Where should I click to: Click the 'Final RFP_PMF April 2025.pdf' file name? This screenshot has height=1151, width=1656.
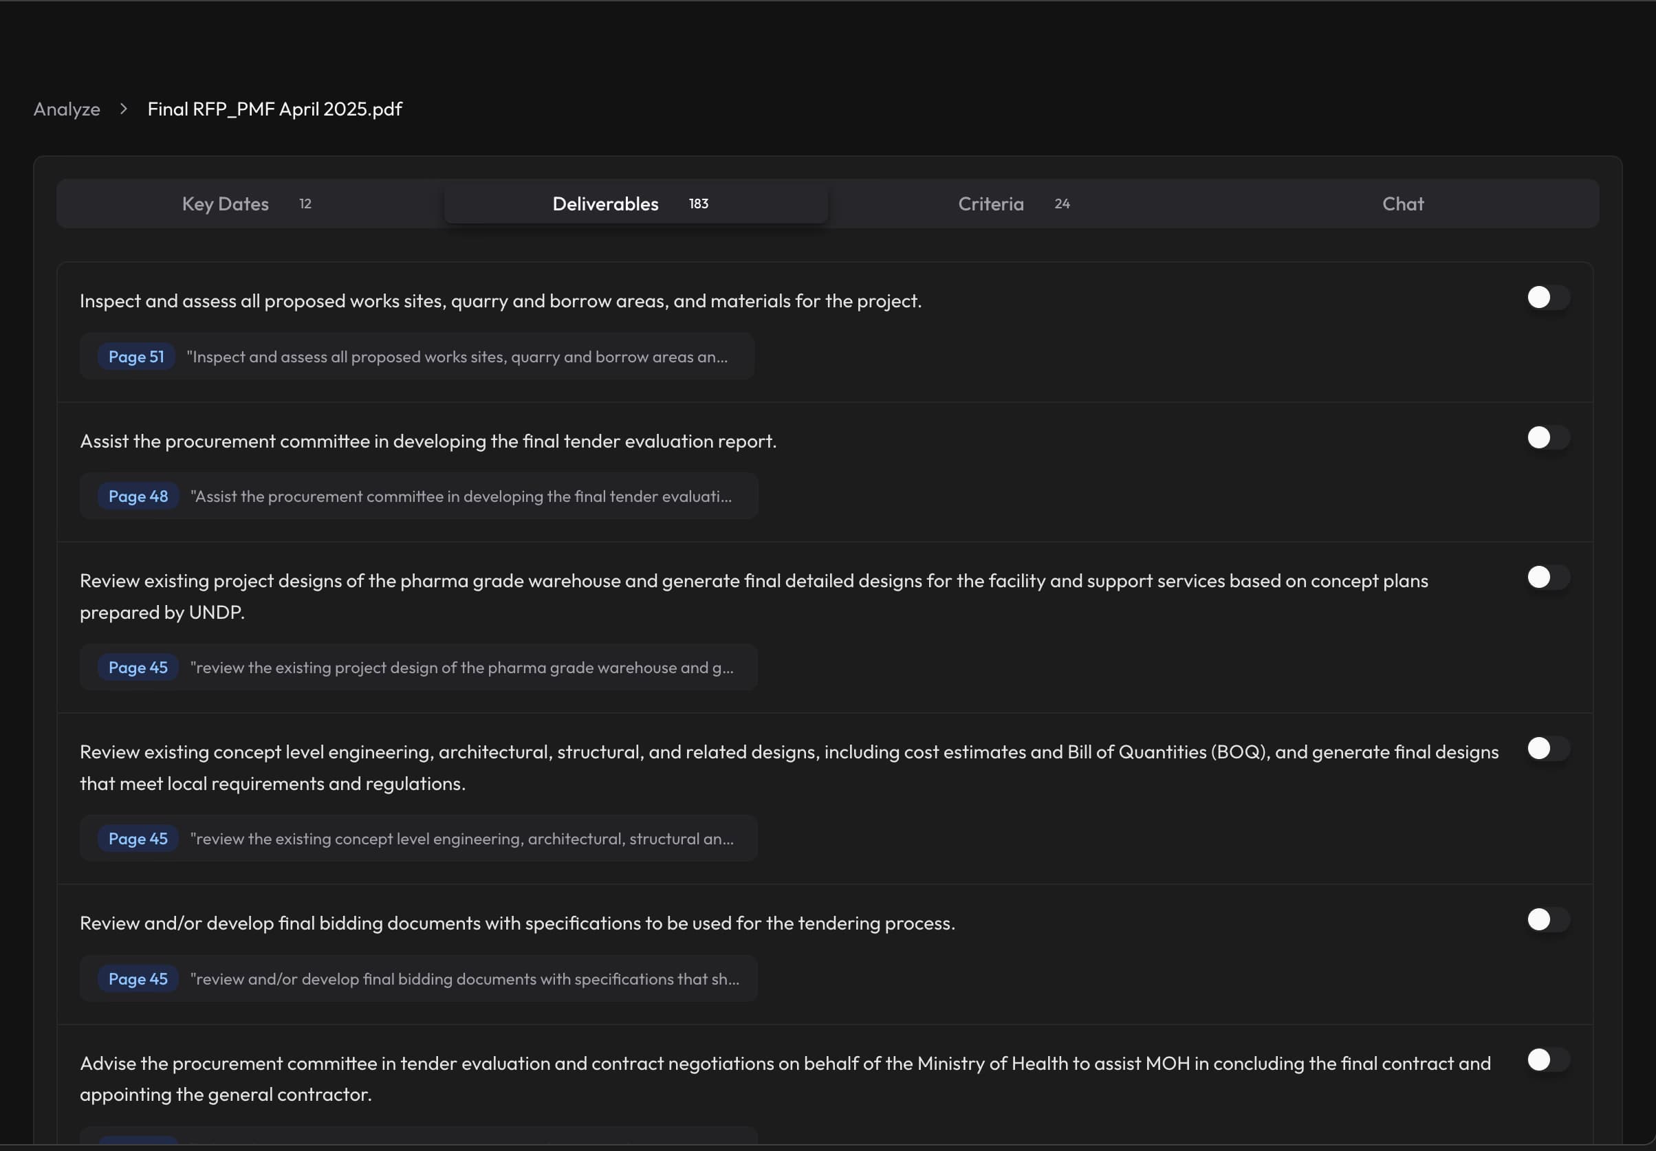[275, 109]
